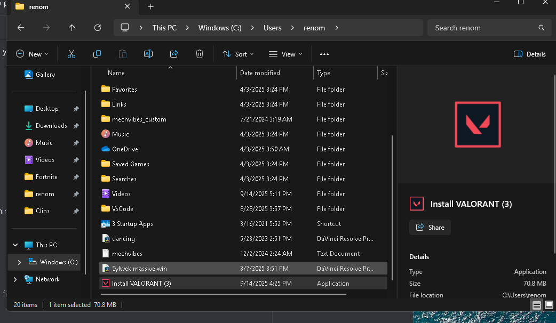
Task: Click the monitor icon in address bar
Action: [x=125, y=28]
